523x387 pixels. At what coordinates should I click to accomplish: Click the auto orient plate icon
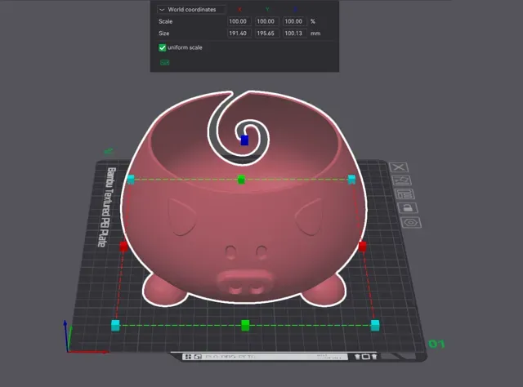pos(402,180)
